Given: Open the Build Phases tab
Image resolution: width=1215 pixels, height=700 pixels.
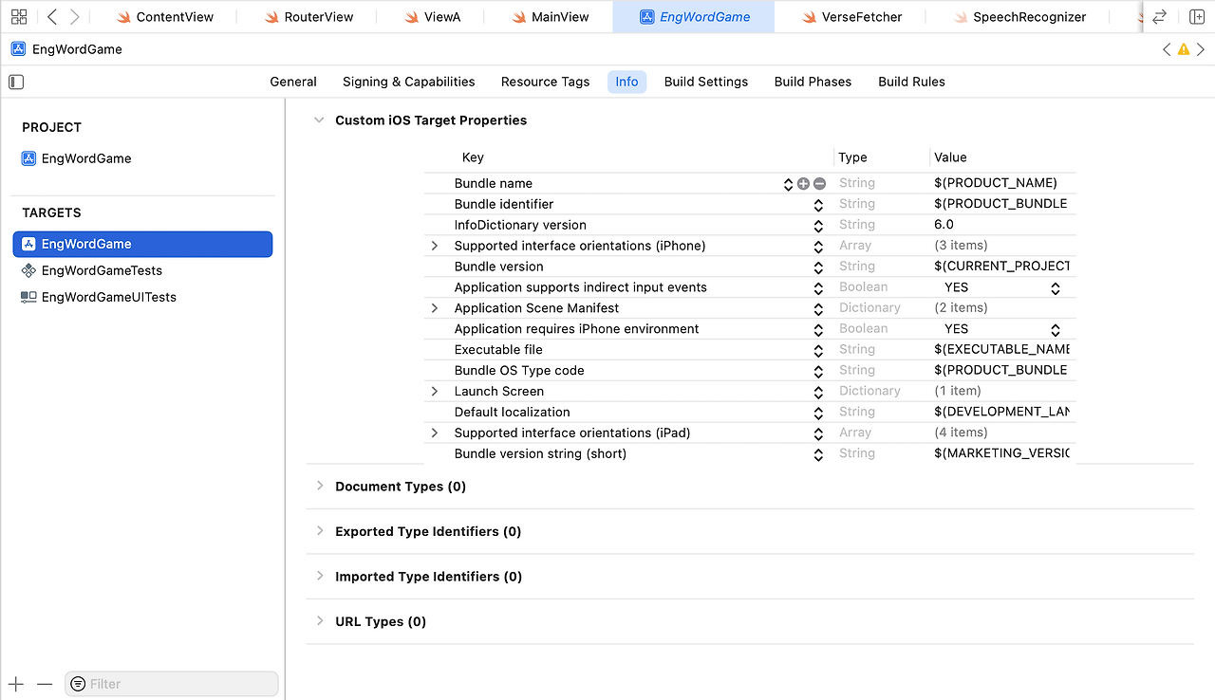Looking at the screenshot, I should tap(813, 82).
